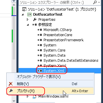Select the solution 'DotfuscatorTest' node
This screenshot has width=103, height=103.
tap(62, 9)
